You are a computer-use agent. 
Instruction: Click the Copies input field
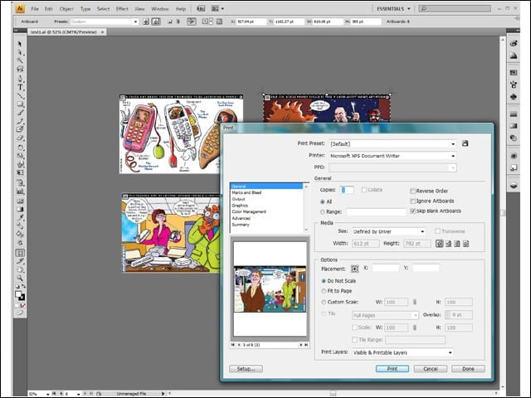(x=347, y=190)
